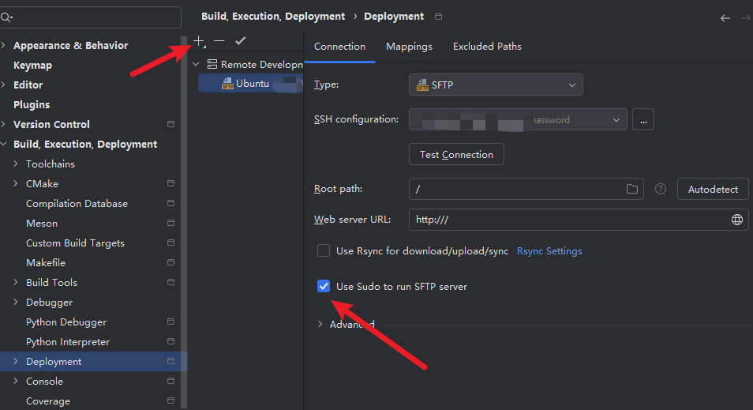Image resolution: width=753 pixels, height=410 pixels.
Task: Click the Autodetect button
Action: tap(712, 189)
